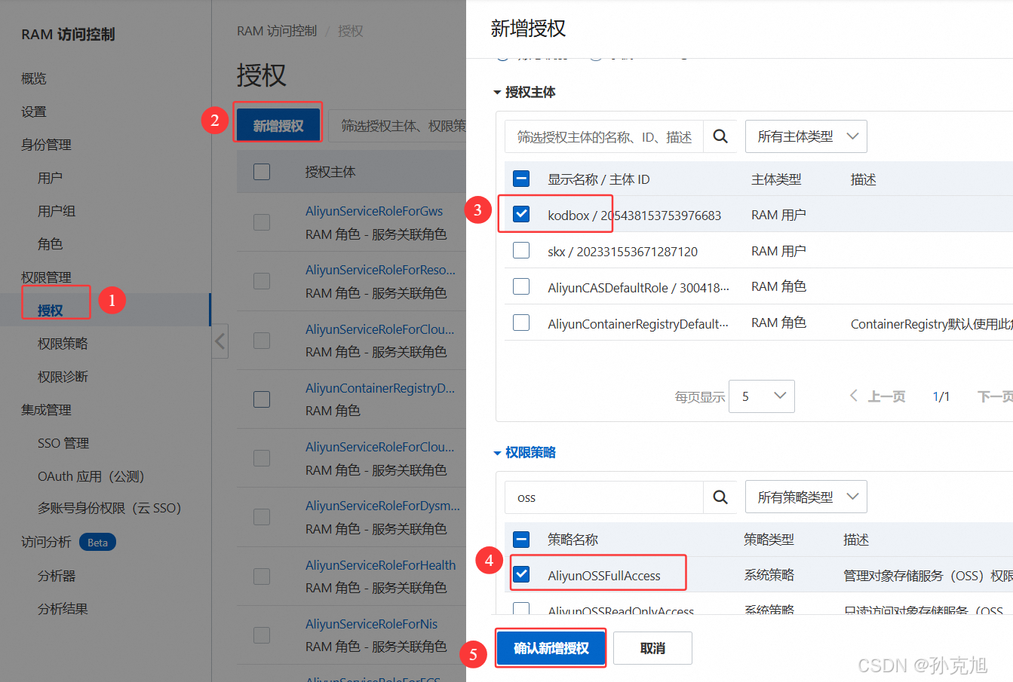Click RAM 访问控制 breadcrumb link
This screenshot has width=1013, height=682.
click(277, 31)
